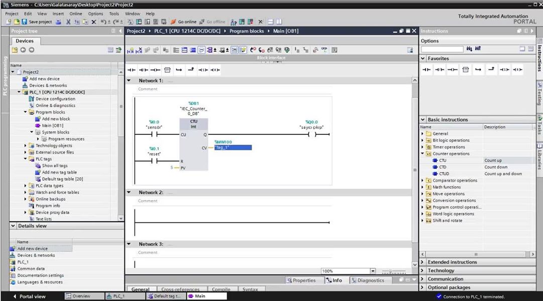Click the editor's vertical scrollbar down arrow
Viewport: 543px width, 301px height.
(415, 265)
